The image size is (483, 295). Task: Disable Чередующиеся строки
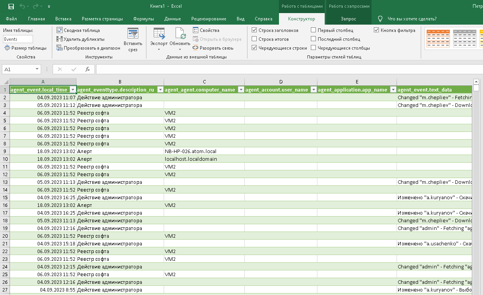coord(254,47)
